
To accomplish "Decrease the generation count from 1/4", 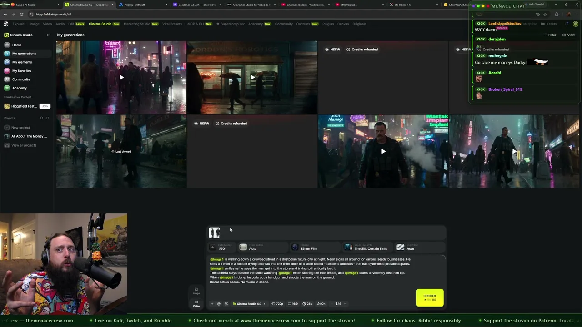I will pos(332,304).
